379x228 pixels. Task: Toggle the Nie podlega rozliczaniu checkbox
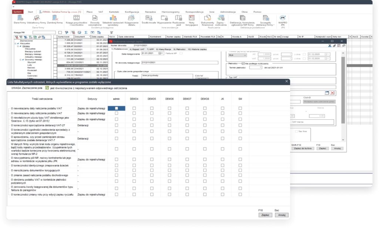click(243, 64)
